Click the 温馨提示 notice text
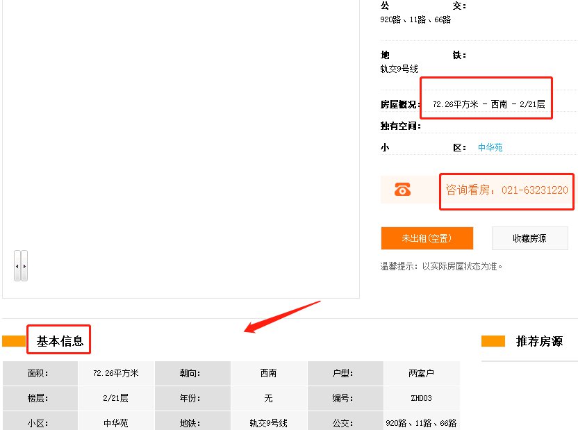 pyautogui.click(x=441, y=266)
